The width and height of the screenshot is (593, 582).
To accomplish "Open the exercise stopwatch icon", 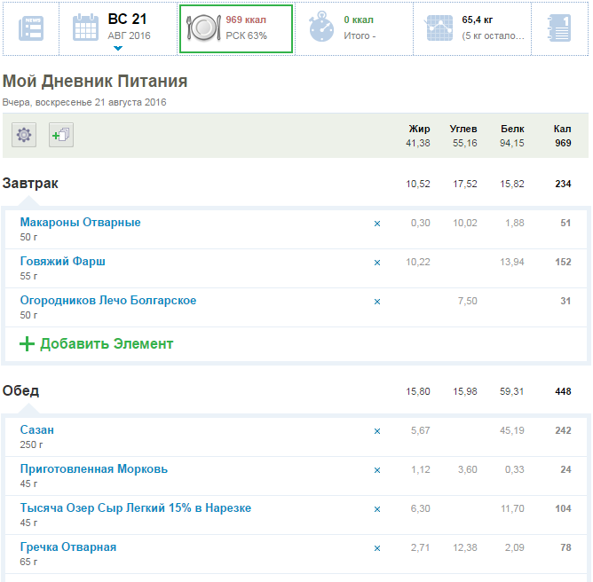I will pyautogui.click(x=321, y=28).
